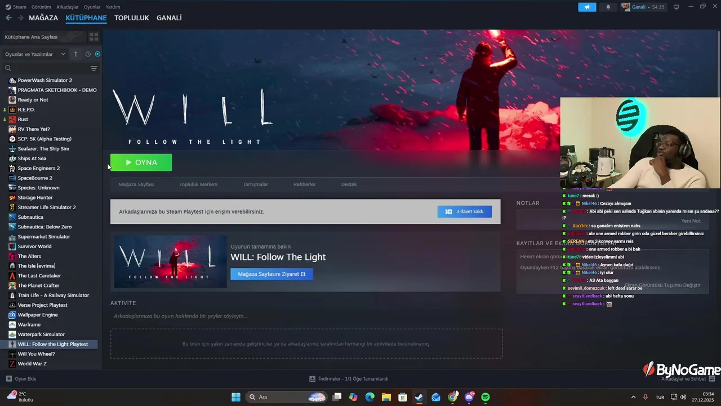Image resolution: width=721 pixels, height=406 pixels.
Task: Open the Destek link
Action: click(349, 184)
